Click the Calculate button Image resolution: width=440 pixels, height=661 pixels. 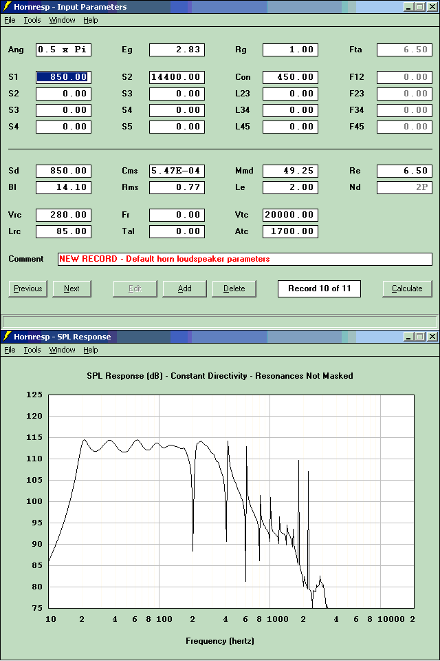click(x=407, y=288)
